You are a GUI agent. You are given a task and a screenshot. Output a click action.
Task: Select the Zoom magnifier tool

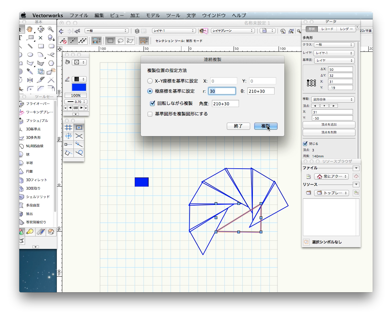point(51,29)
